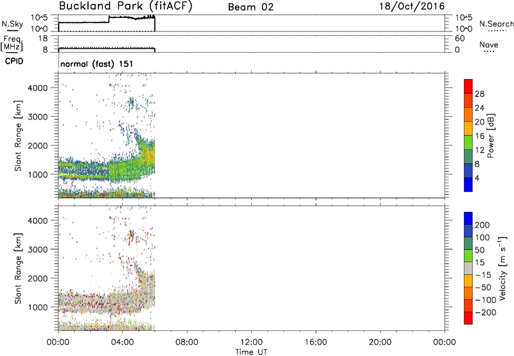Screen dimensions: 514x356
Task: Click the solid line sample under N.Sky
Action: (x=12, y=30)
